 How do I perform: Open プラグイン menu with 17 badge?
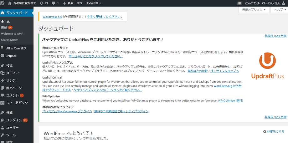17,120
